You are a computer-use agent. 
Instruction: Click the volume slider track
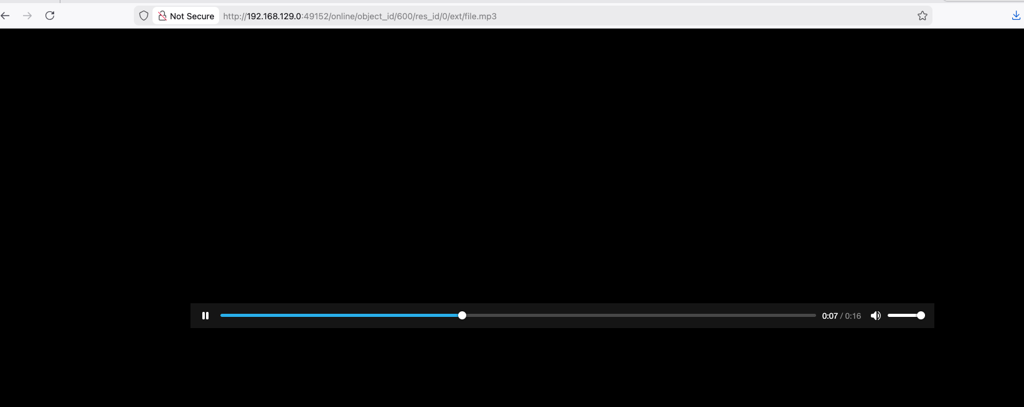click(901, 316)
